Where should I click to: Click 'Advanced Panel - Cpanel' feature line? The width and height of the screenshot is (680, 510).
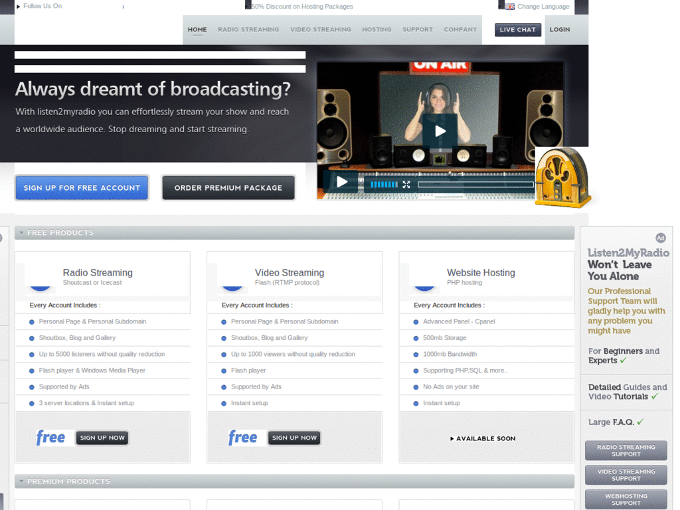pos(459,321)
